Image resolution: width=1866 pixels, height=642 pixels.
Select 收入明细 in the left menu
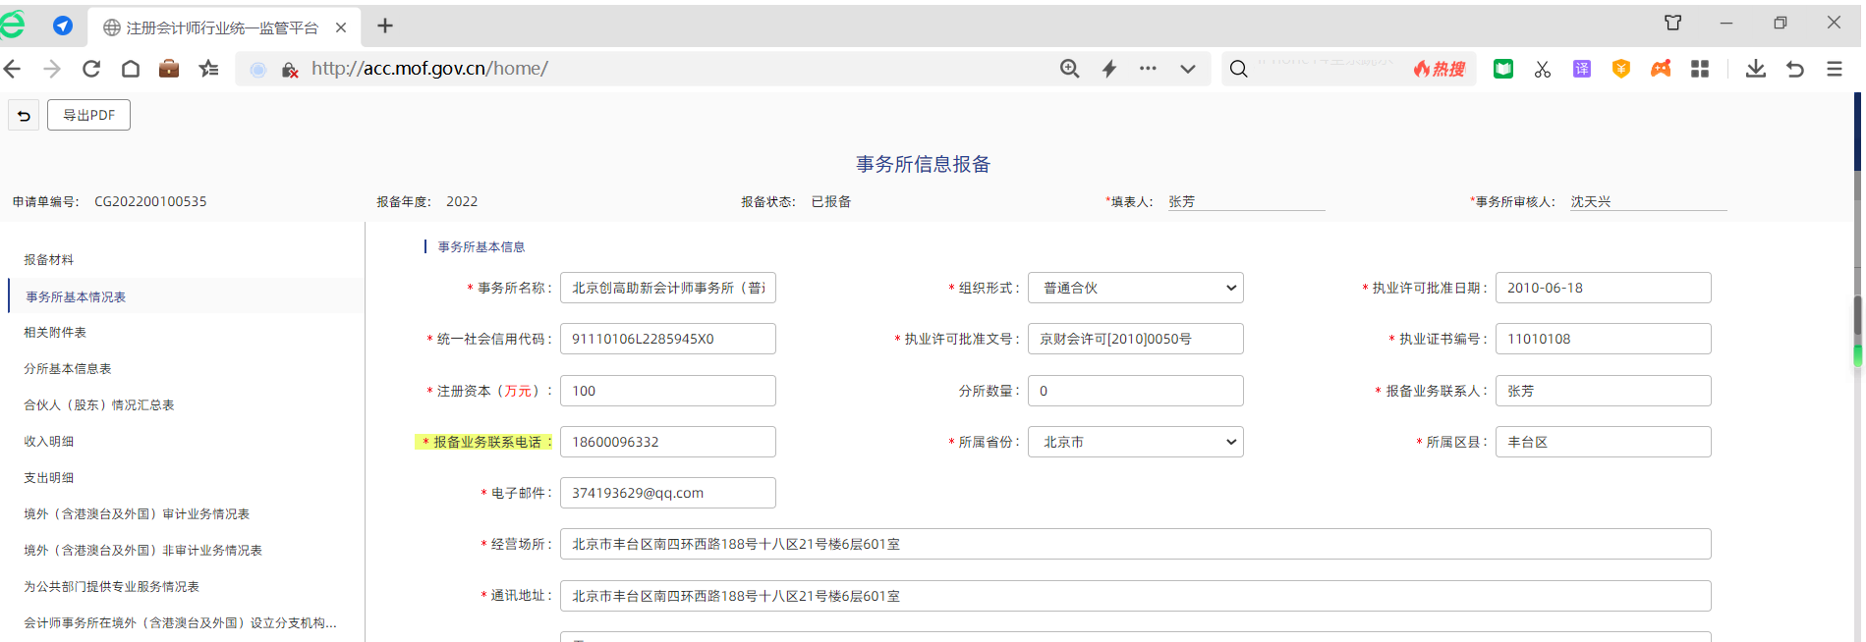coord(49,442)
